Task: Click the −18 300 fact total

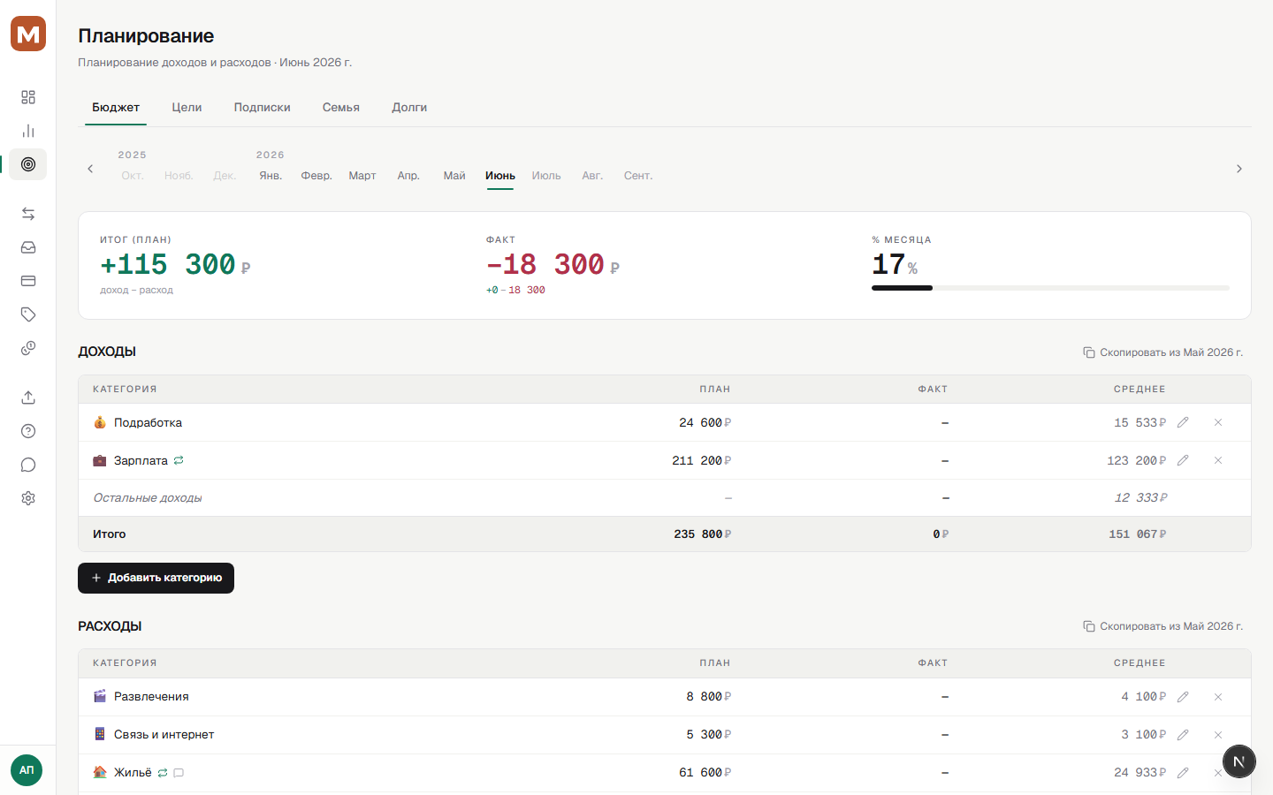Action: pyautogui.click(x=553, y=264)
